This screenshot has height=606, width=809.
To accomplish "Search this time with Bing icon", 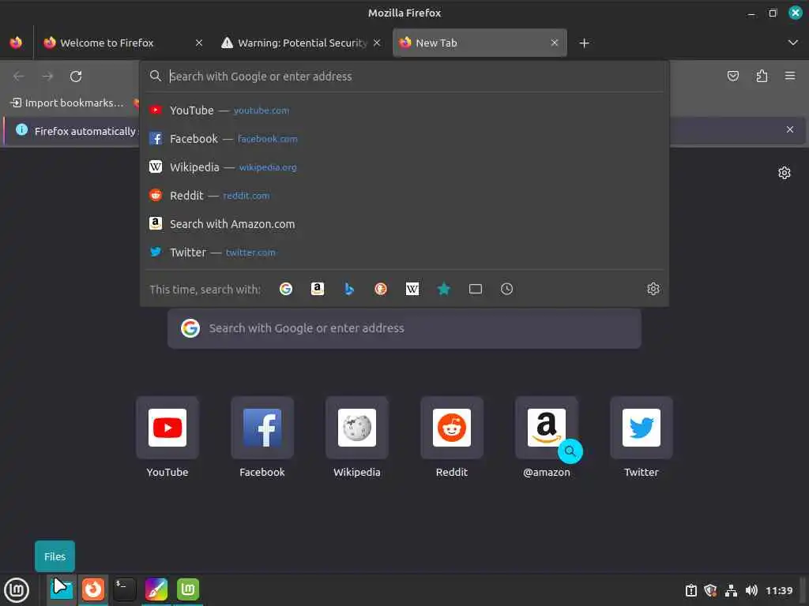I will tap(349, 289).
